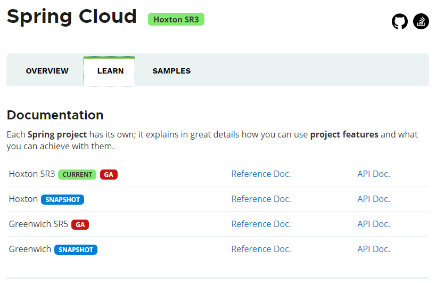Image resolution: width=436 pixels, height=283 pixels.
Task: Open the Spring Cloud GitHub repository icon
Action: (x=400, y=21)
